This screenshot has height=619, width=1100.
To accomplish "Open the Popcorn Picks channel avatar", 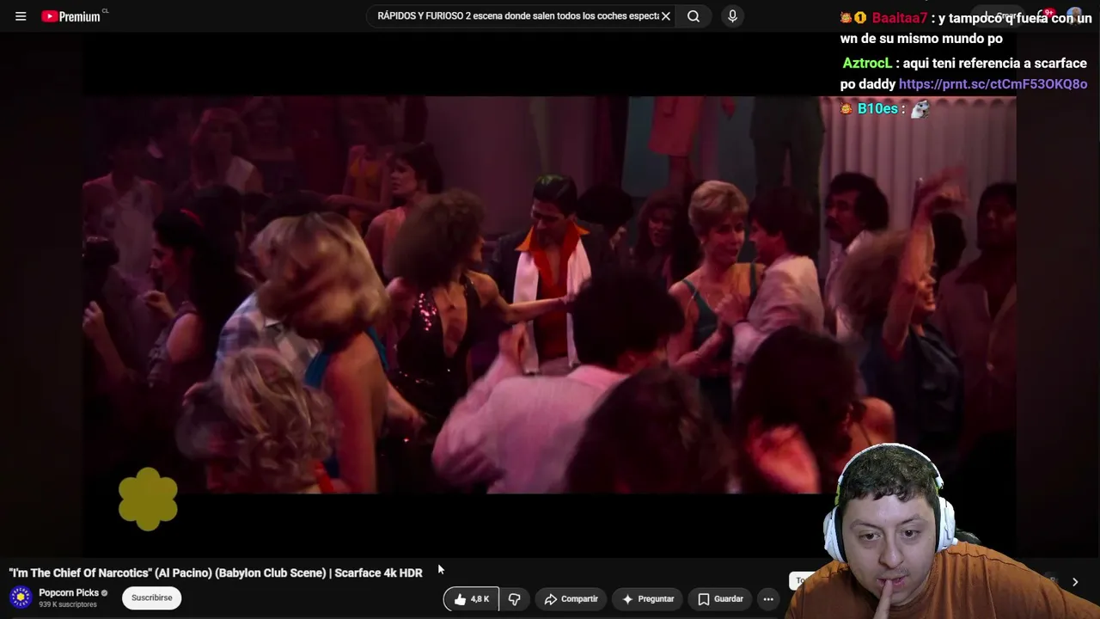I will coord(21,598).
